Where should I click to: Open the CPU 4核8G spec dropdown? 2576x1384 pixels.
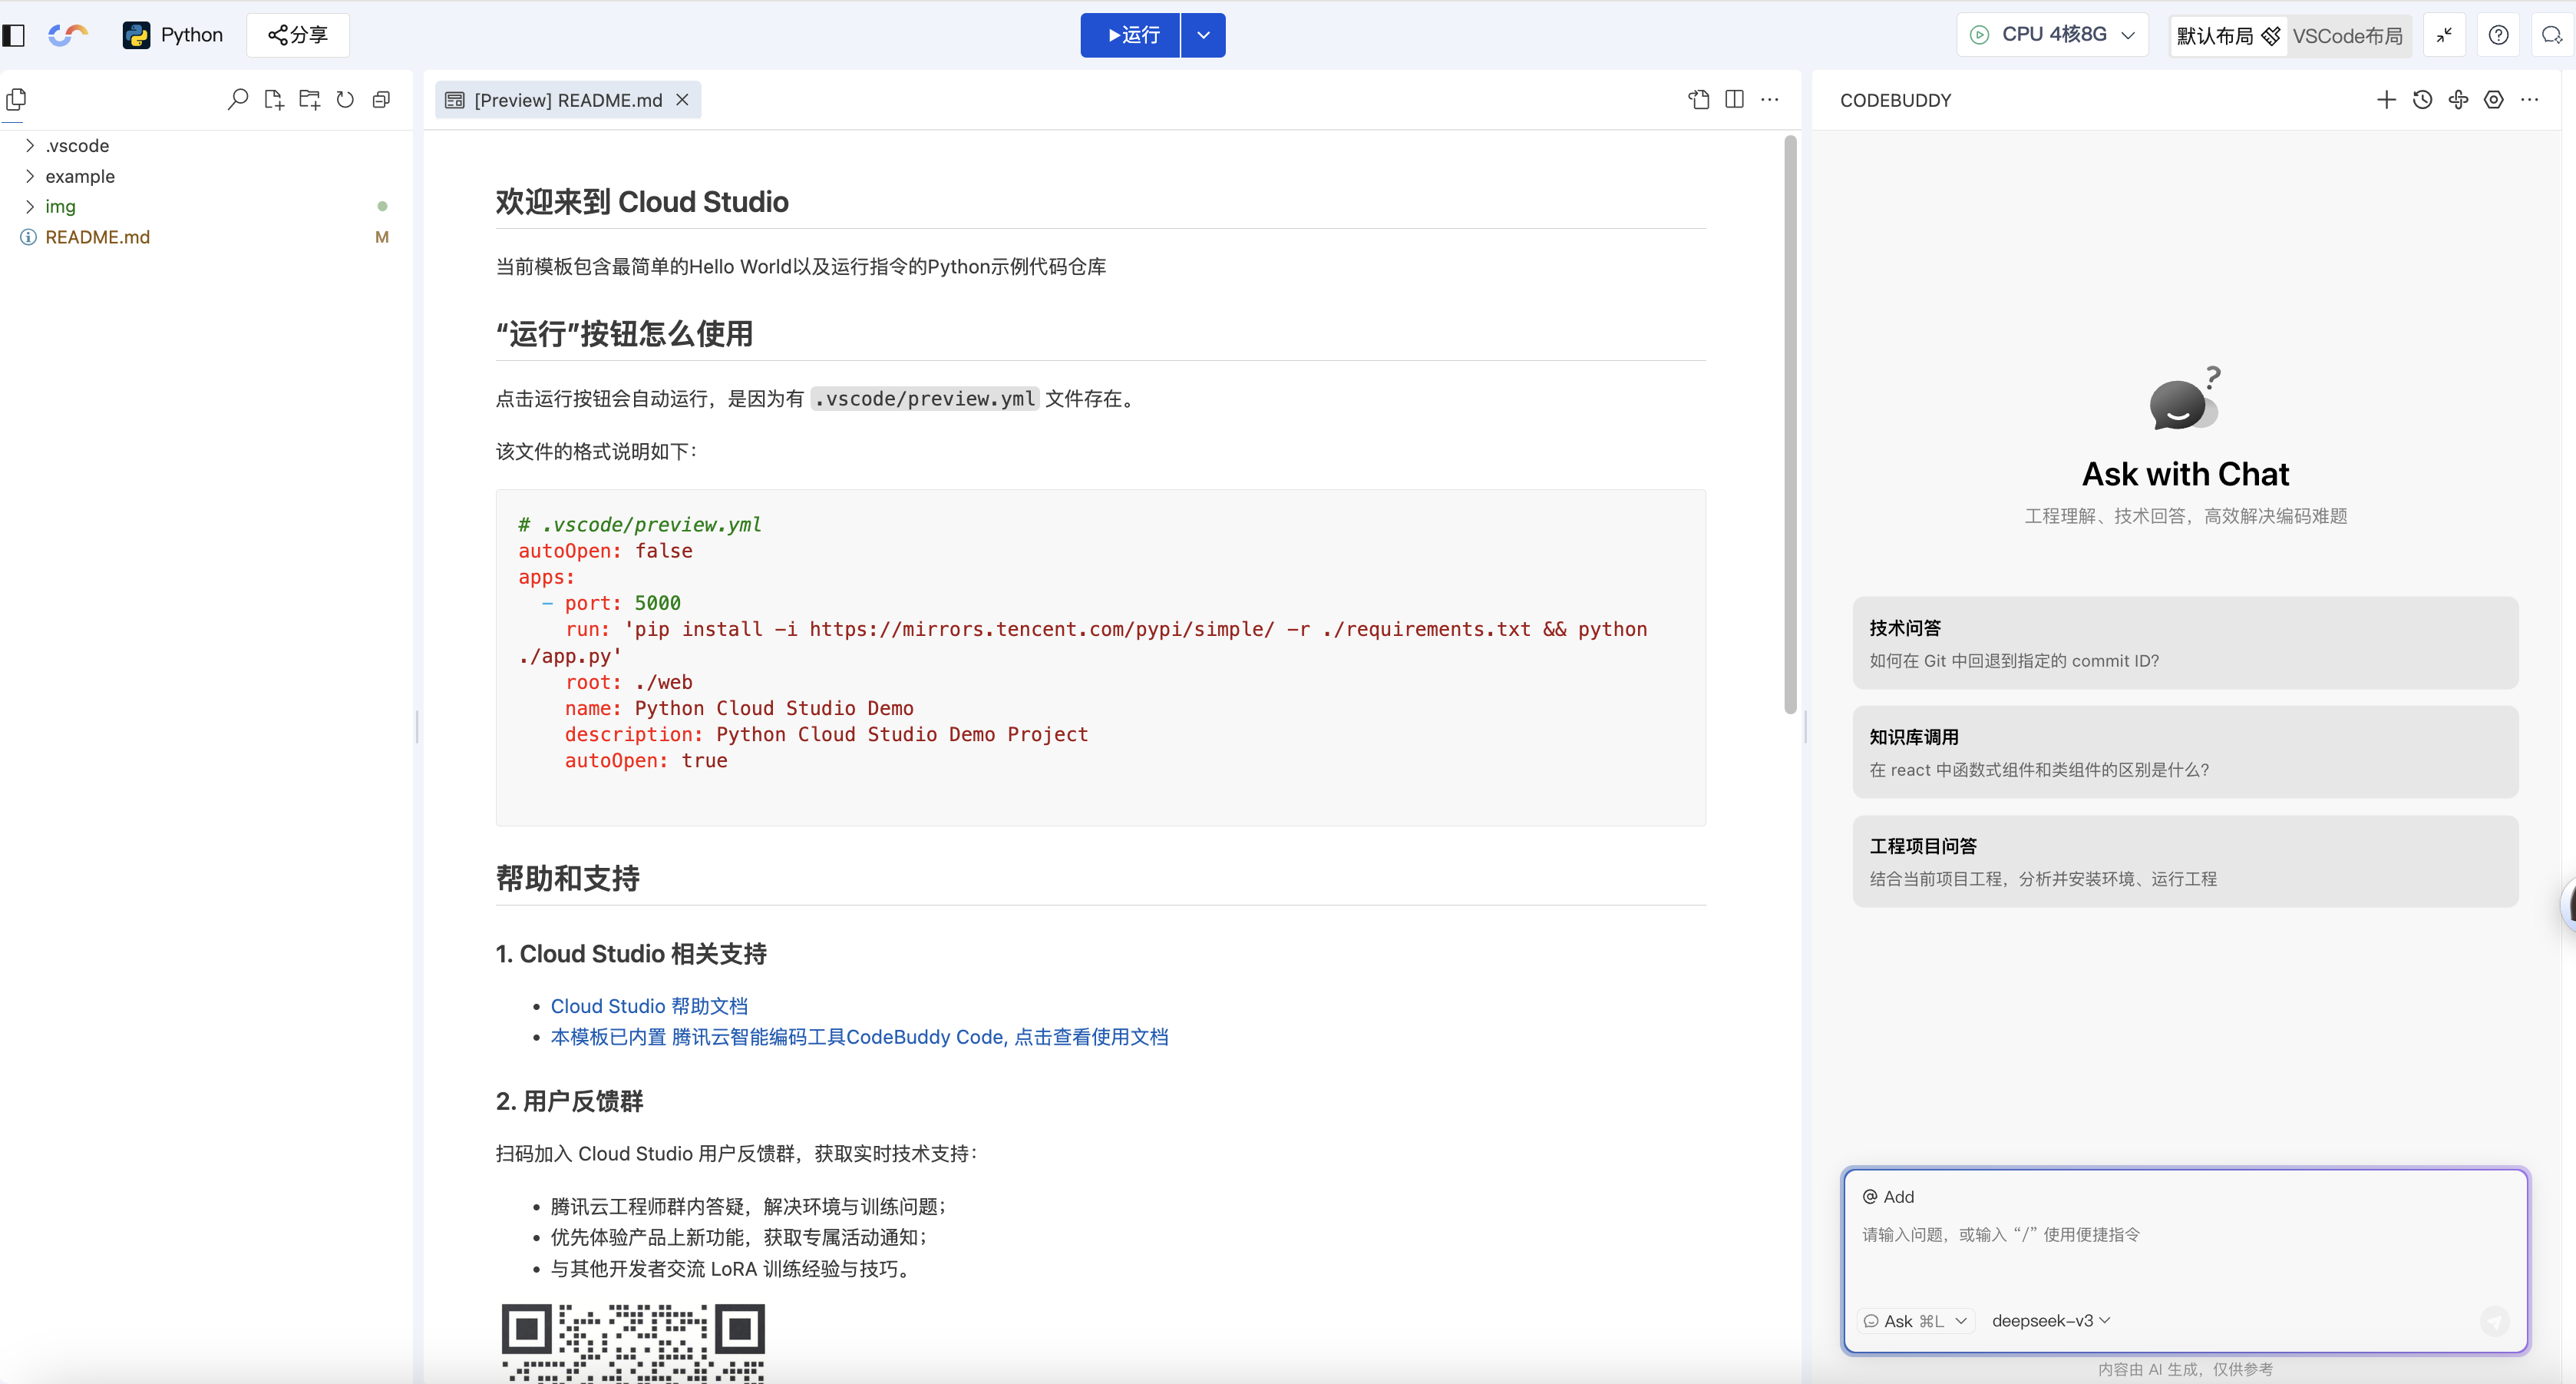point(2053,35)
